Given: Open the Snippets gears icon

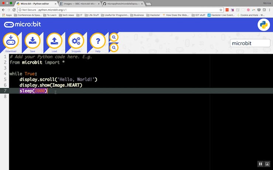Looking at the screenshot, I should pos(76,41).
